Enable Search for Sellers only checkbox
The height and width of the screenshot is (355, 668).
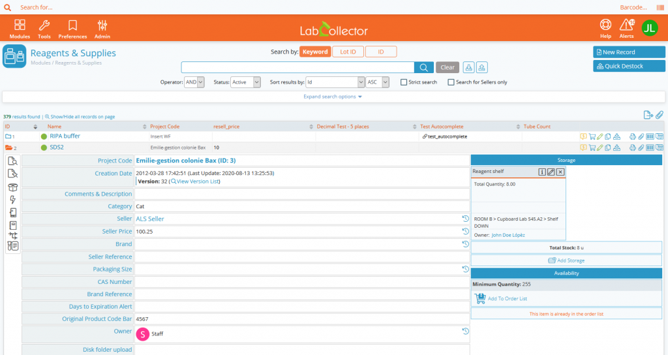(451, 82)
